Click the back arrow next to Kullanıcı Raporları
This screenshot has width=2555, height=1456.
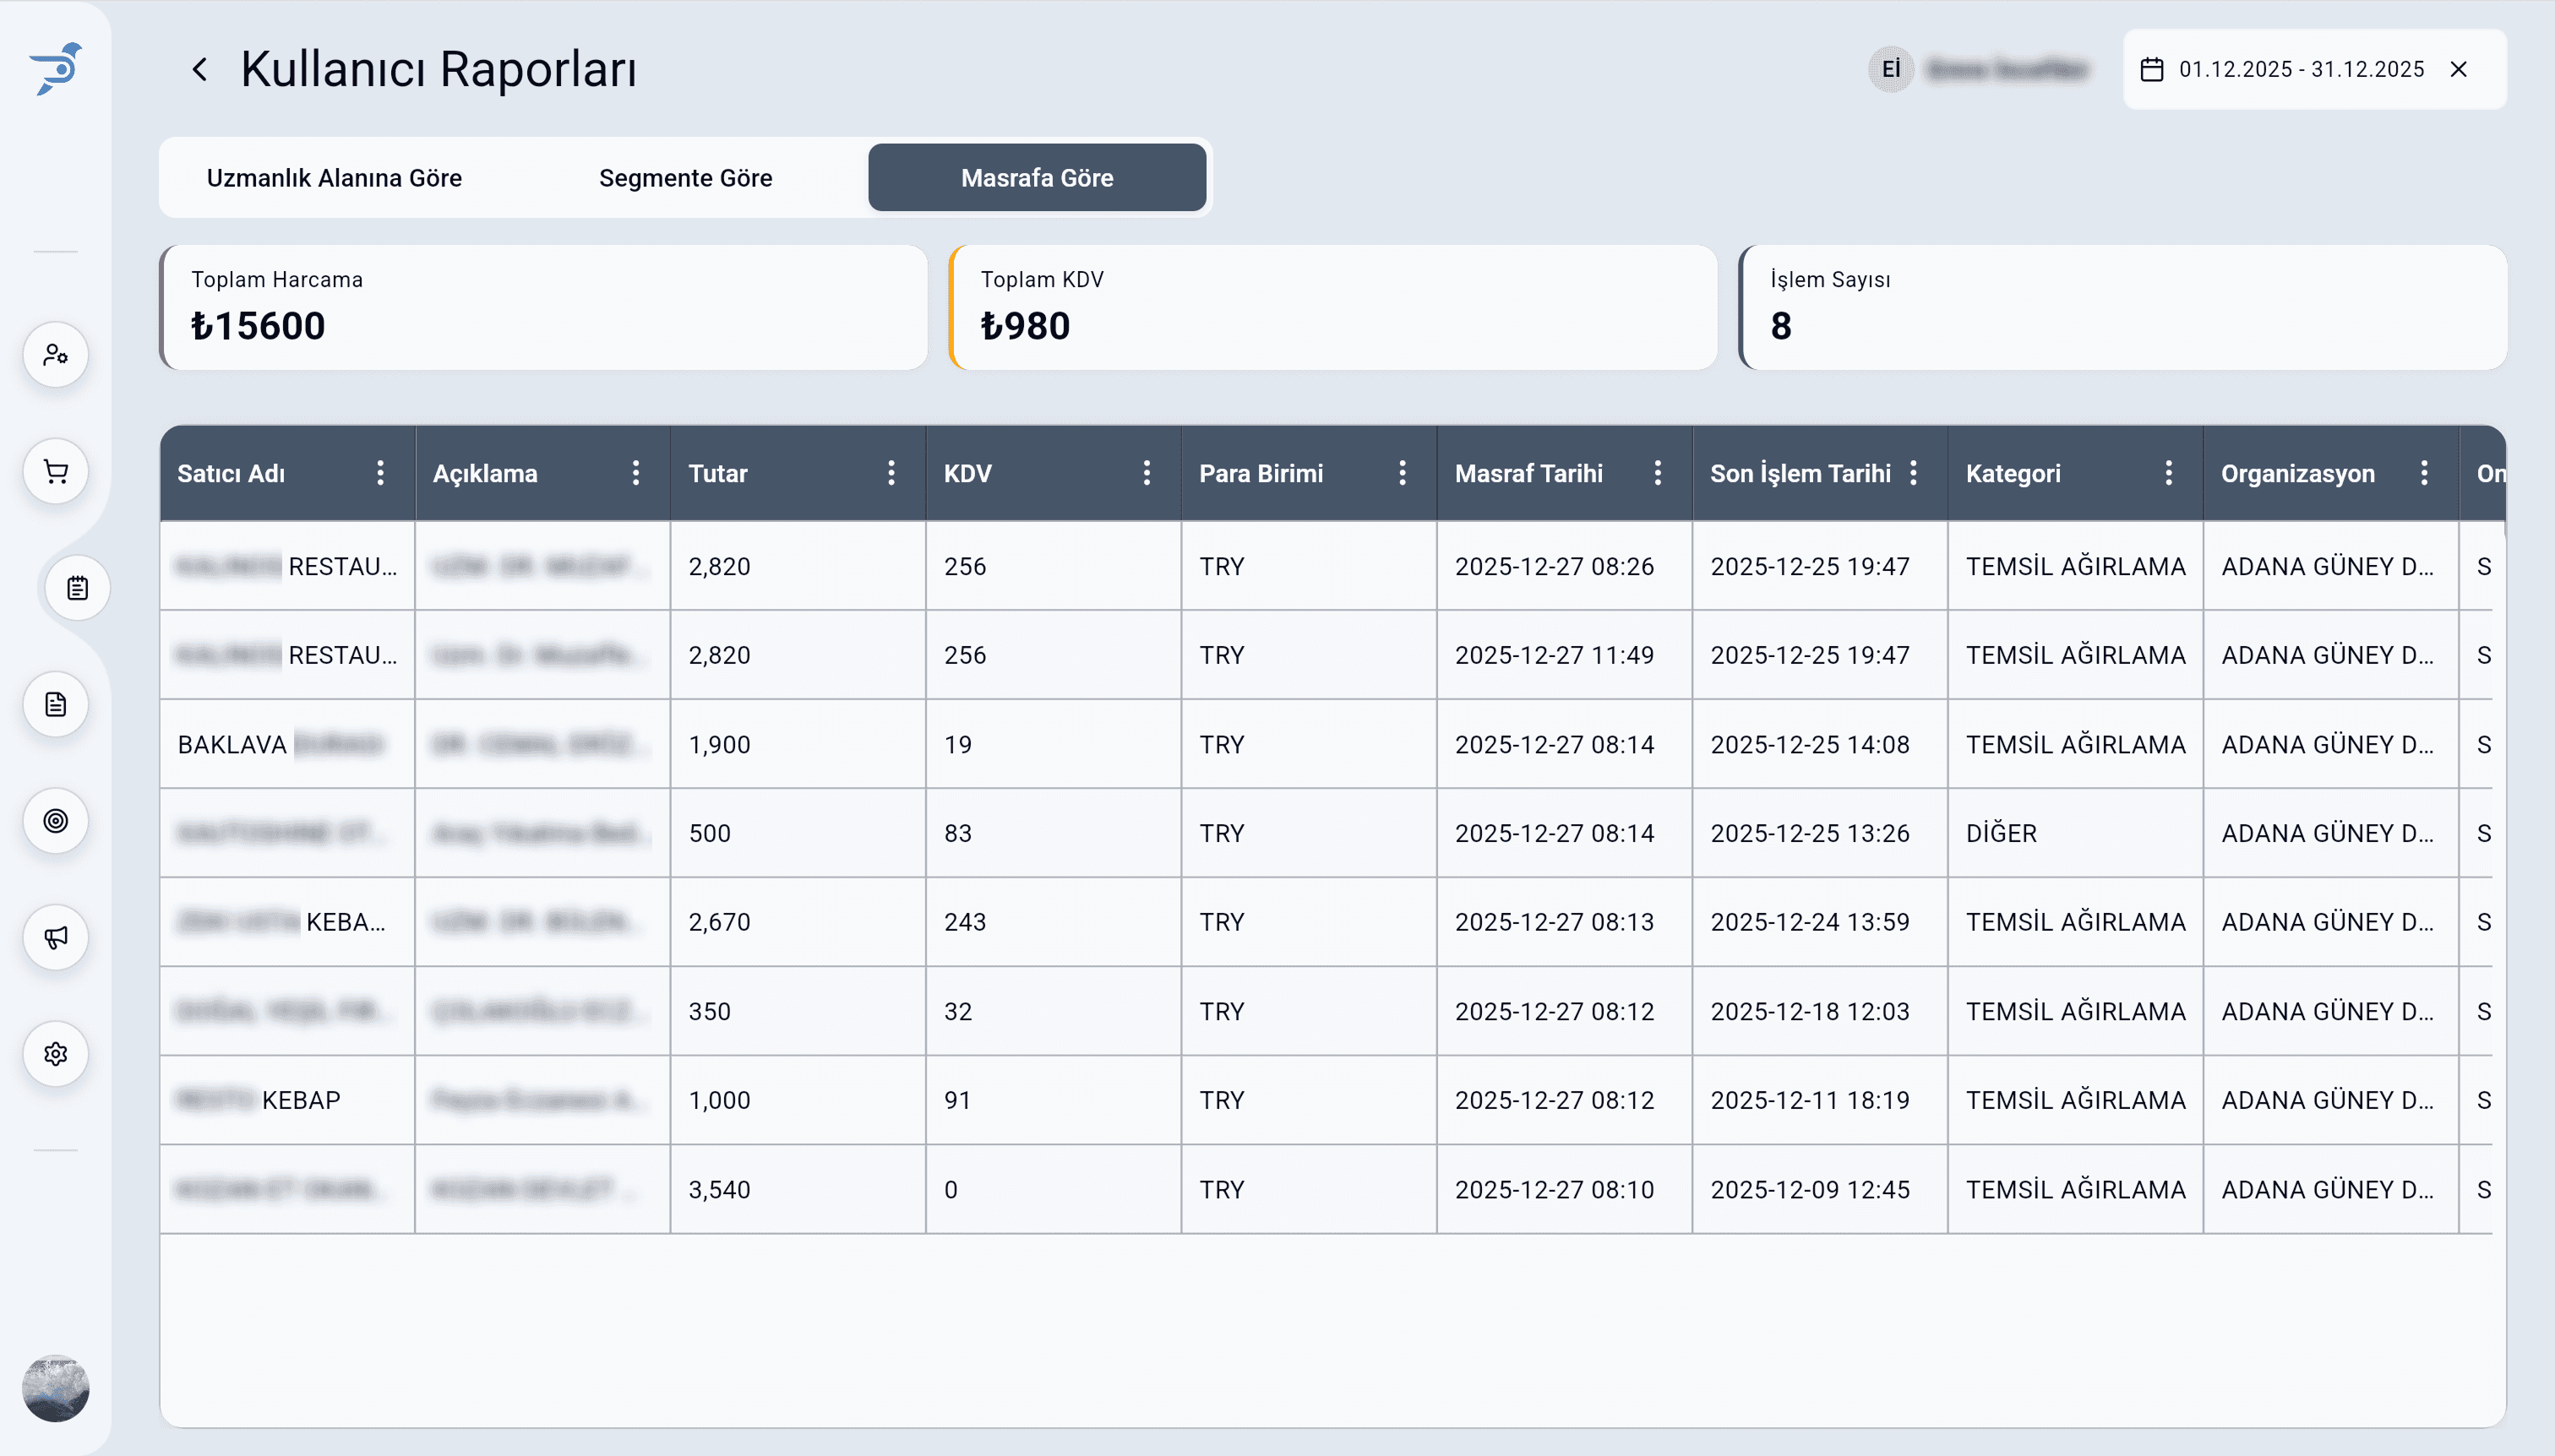pyautogui.click(x=200, y=69)
